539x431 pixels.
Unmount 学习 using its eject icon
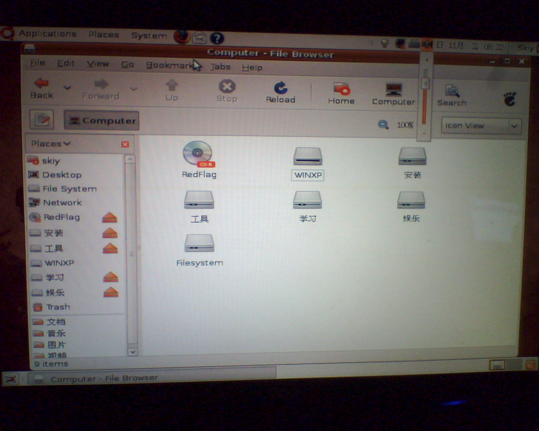(x=111, y=277)
